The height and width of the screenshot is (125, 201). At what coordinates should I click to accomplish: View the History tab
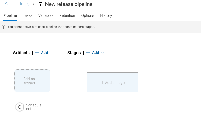(x=106, y=15)
